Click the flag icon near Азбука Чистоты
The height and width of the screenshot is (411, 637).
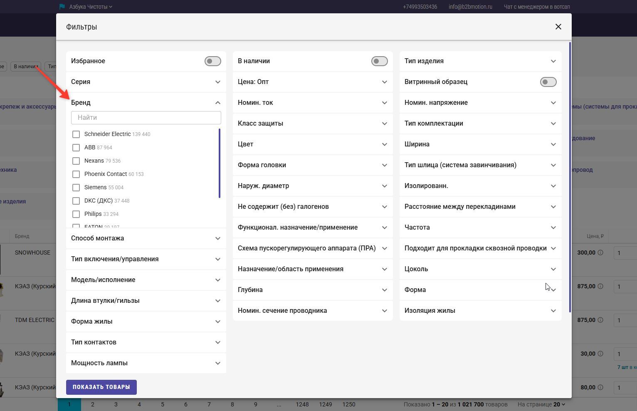click(62, 7)
